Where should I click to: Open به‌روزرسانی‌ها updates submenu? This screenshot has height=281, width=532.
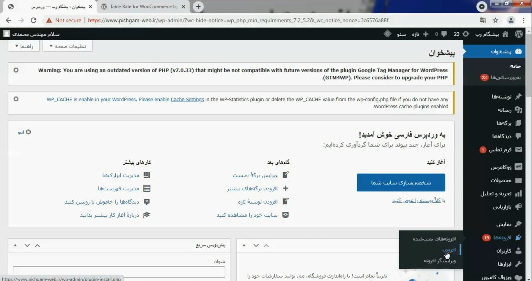[500, 77]
